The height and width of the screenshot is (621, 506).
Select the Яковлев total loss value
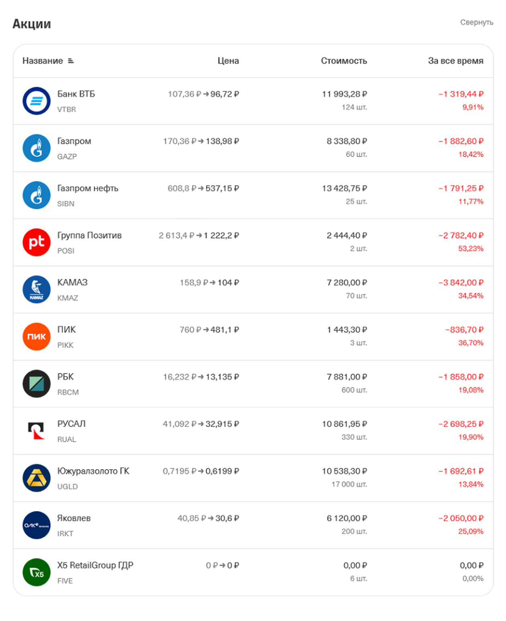(461, 518)
